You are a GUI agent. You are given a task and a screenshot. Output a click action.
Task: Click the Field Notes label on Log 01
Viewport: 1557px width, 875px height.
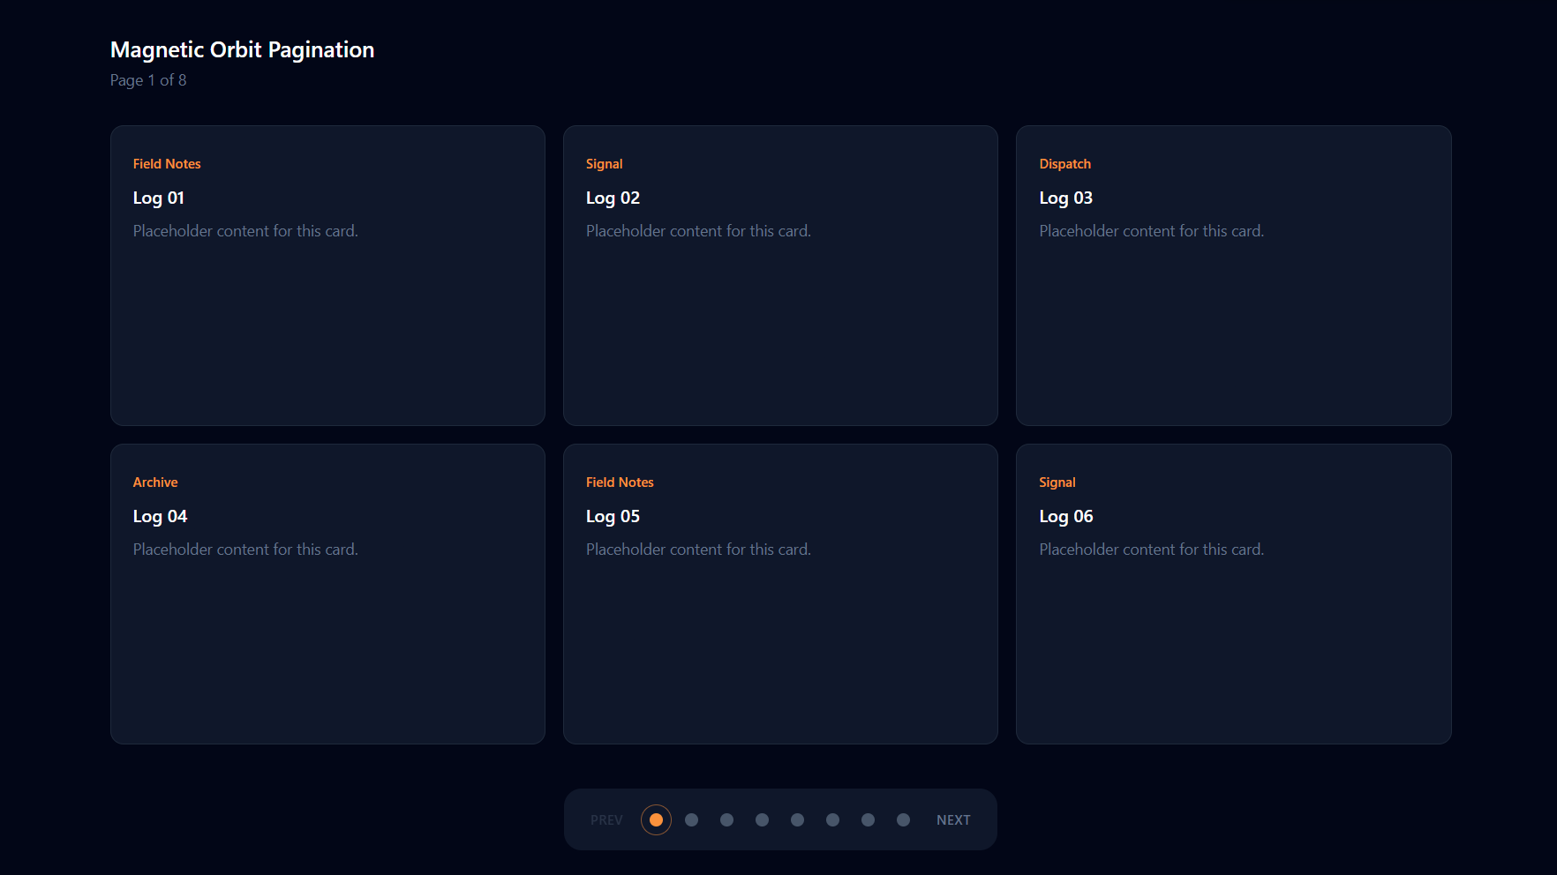167,164
